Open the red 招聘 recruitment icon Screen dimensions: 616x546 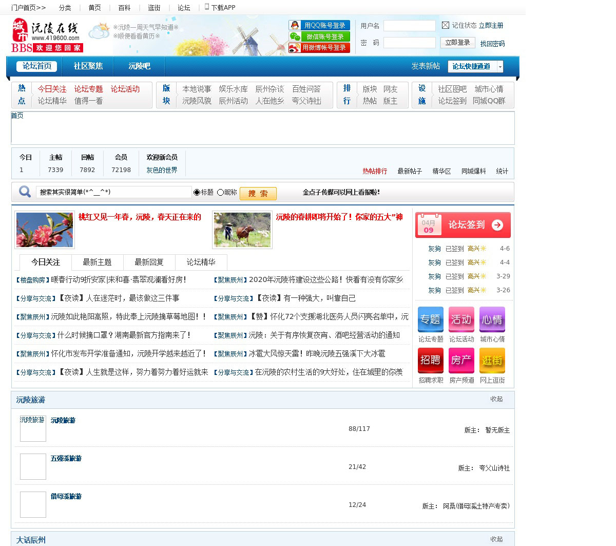coord(430,360)
